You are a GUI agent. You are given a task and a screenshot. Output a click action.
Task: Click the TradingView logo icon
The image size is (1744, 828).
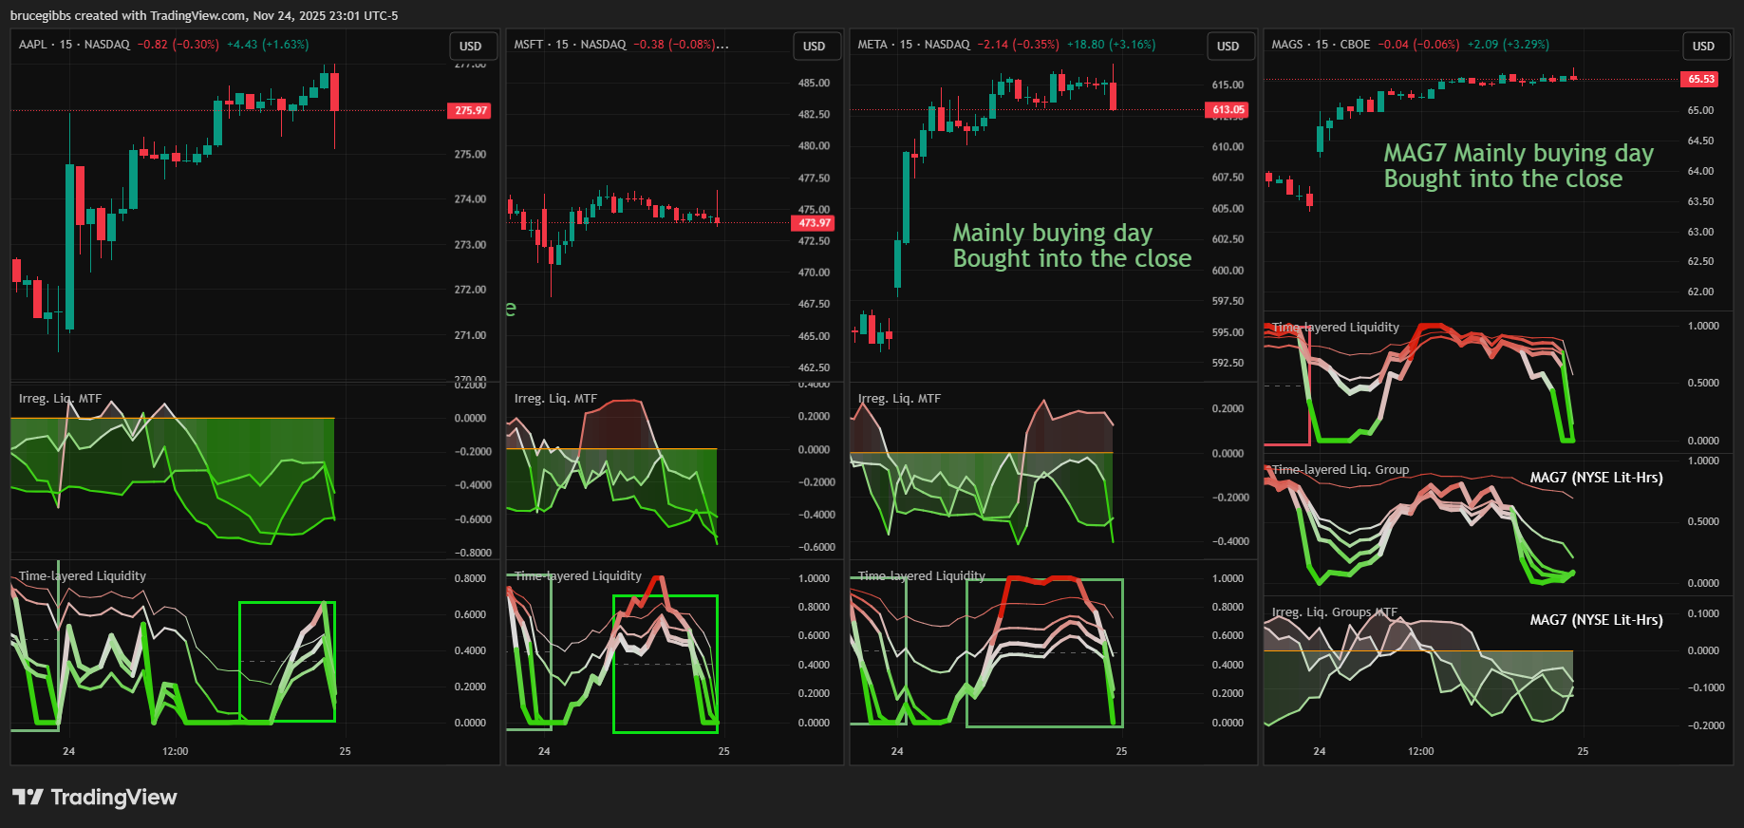click(28, 797)
